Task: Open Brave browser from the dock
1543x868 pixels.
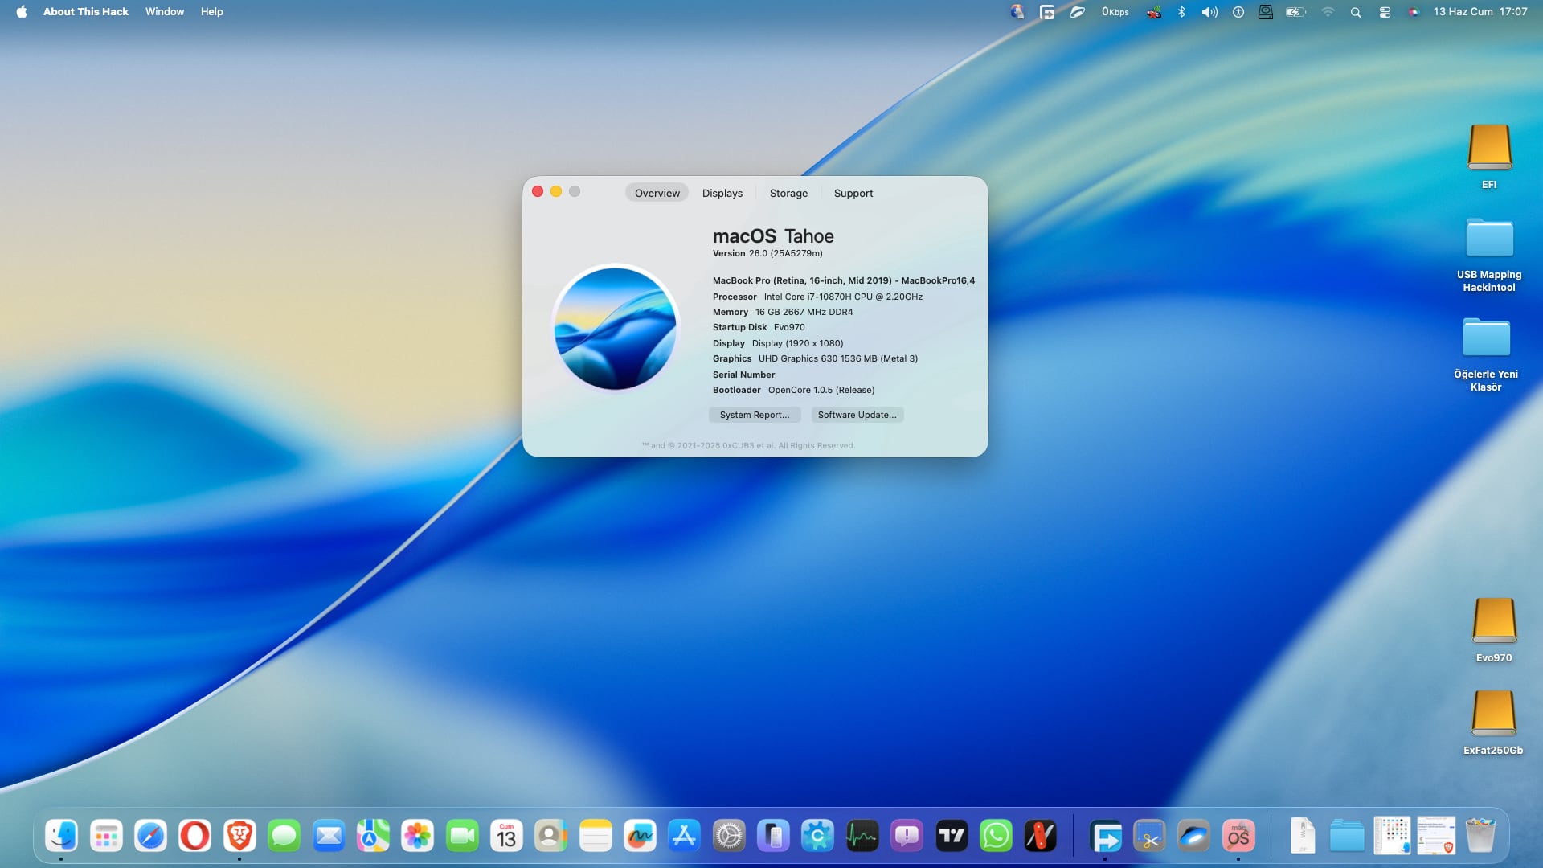Action: point(239,837)
